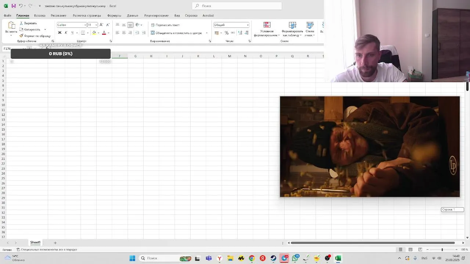Screen dimensions: 470x264
Task: Open font color dropdown arrow
Action: coord(108,33)
